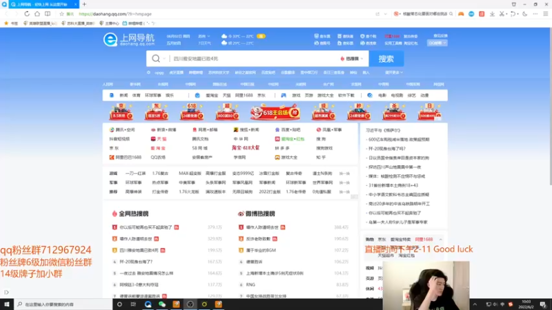Open QQ browser taskbar icon
552x310 pixels.
[x=148, y=304]
